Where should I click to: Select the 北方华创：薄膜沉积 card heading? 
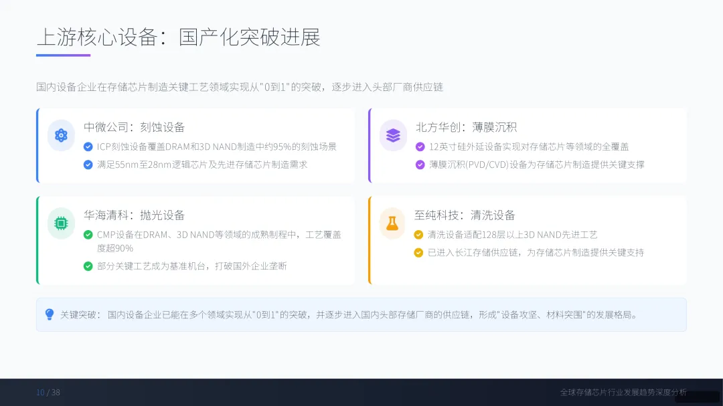(466, 127)
